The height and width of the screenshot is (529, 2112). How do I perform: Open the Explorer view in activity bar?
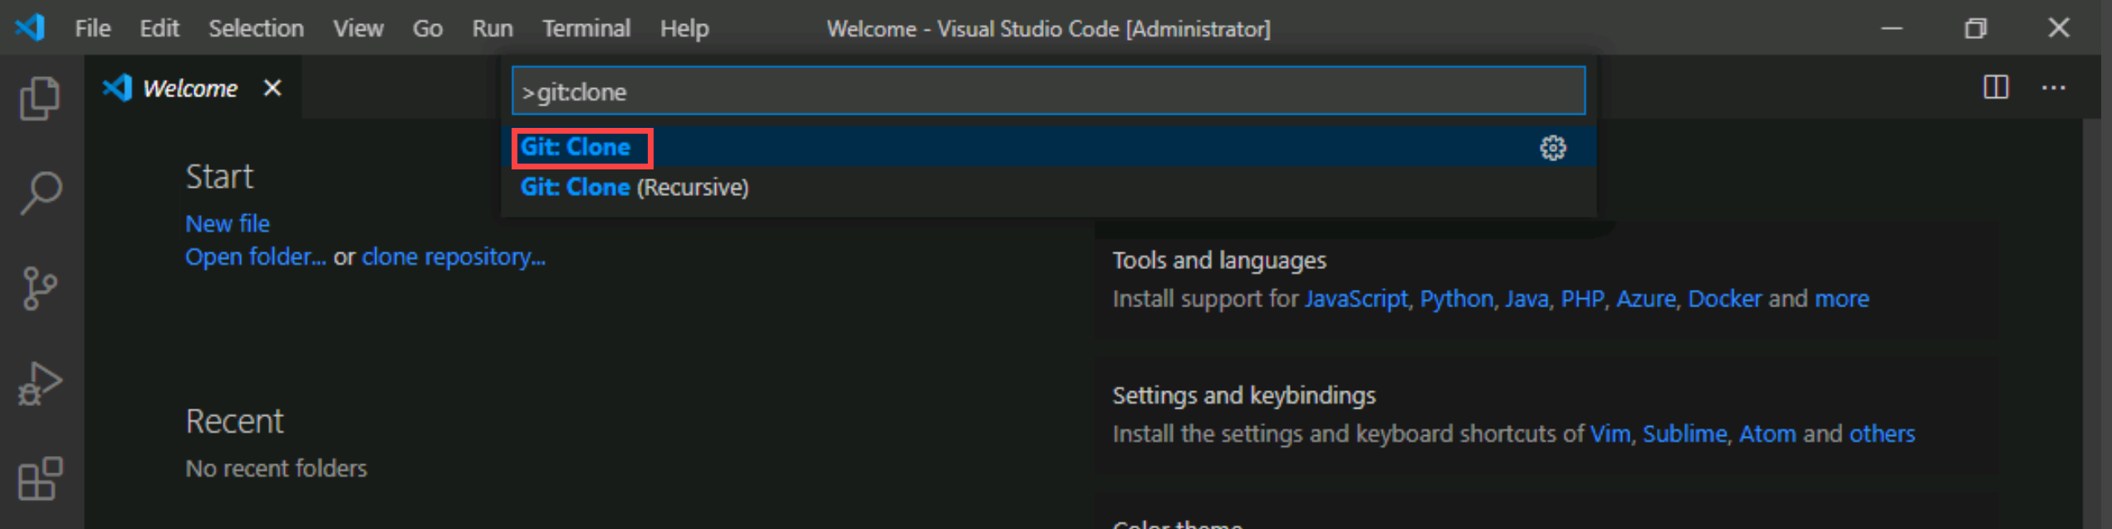point(40,98)
